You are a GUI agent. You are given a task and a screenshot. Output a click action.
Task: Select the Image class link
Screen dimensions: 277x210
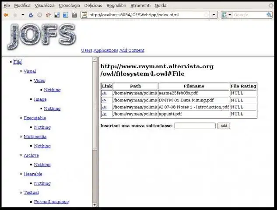[x=40, y=99]
